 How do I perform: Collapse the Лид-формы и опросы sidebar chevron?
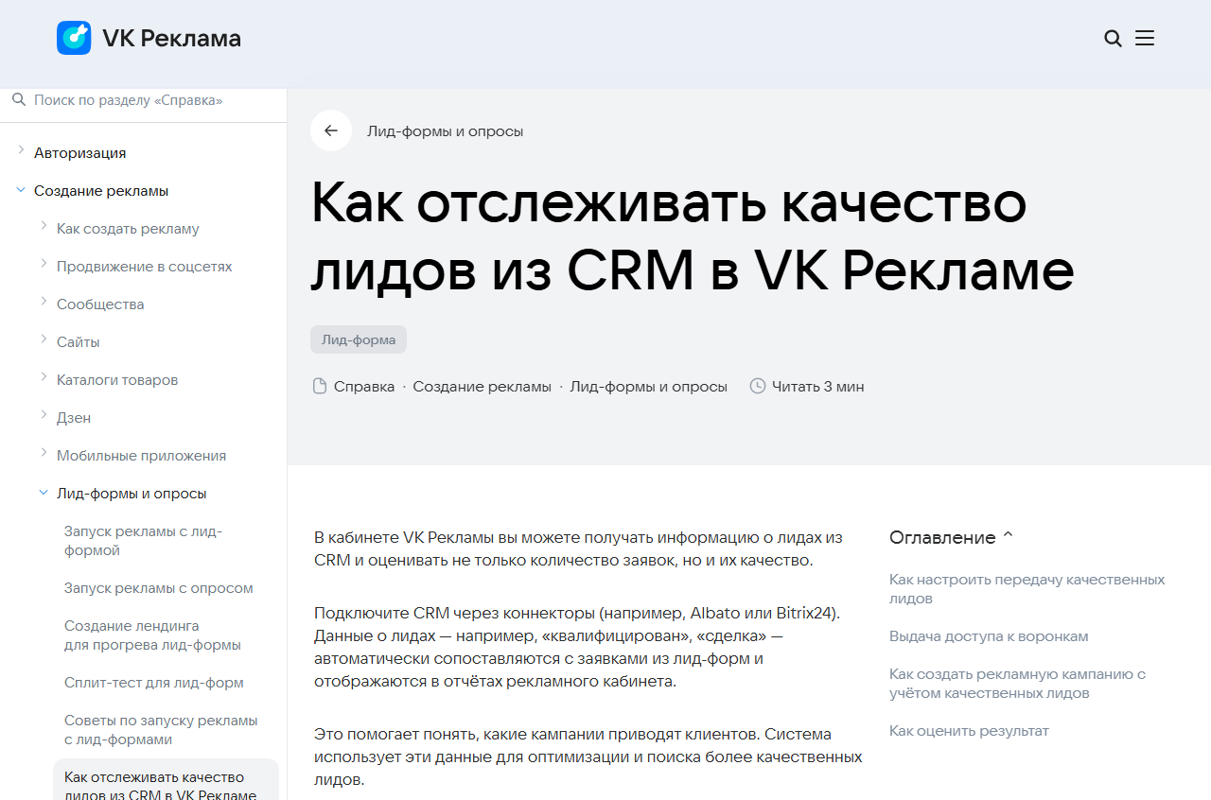point(44,493)
